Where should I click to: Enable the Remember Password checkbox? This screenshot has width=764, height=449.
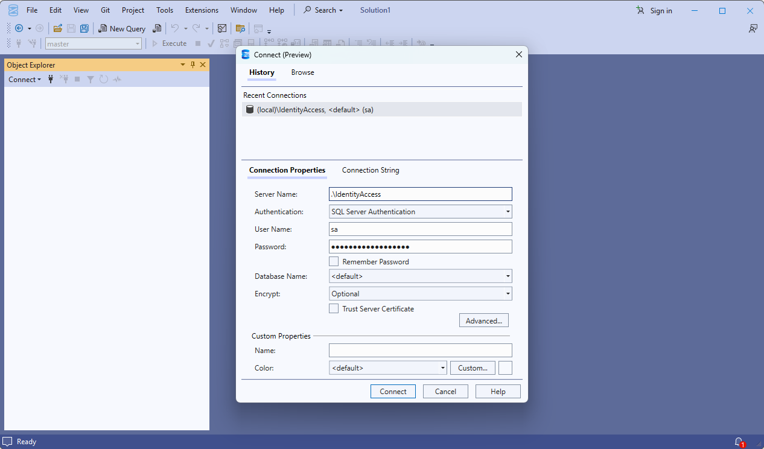(334, 261)
